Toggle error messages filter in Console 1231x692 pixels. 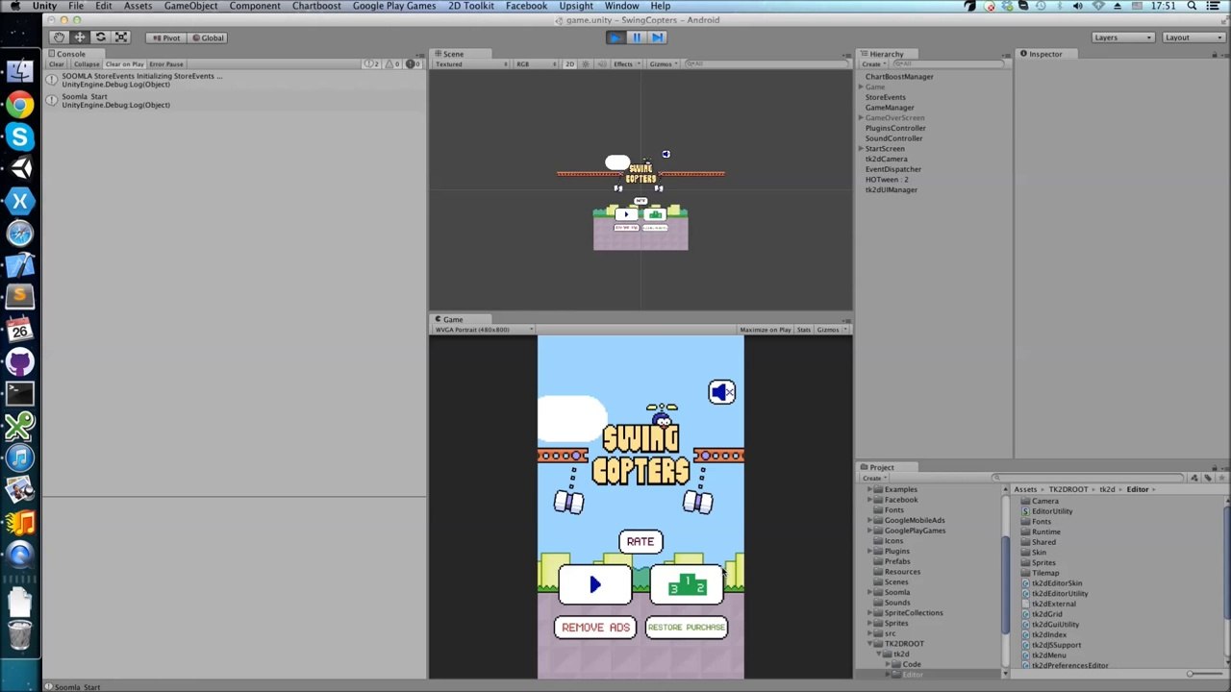413,64
